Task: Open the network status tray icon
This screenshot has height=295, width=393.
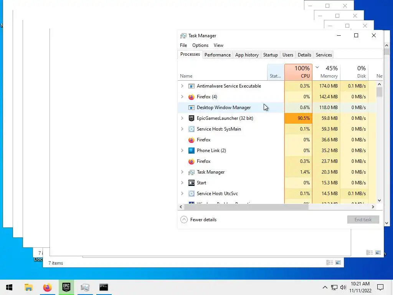Action: tap(334, 287)
